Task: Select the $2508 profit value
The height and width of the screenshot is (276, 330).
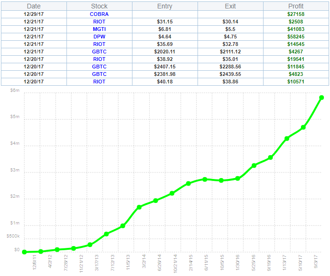Action: pyautogui.click(x=296, y=22)
